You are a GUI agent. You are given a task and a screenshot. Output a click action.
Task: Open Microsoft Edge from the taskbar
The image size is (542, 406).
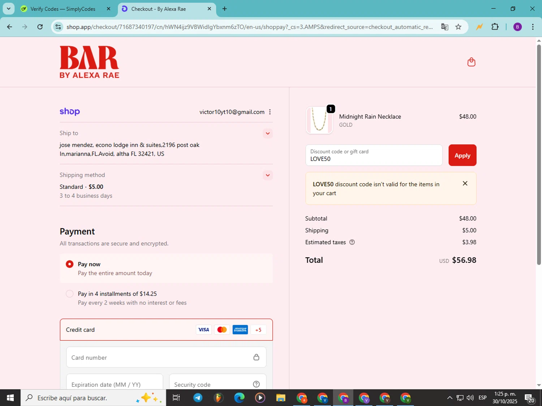pos(239,398)
